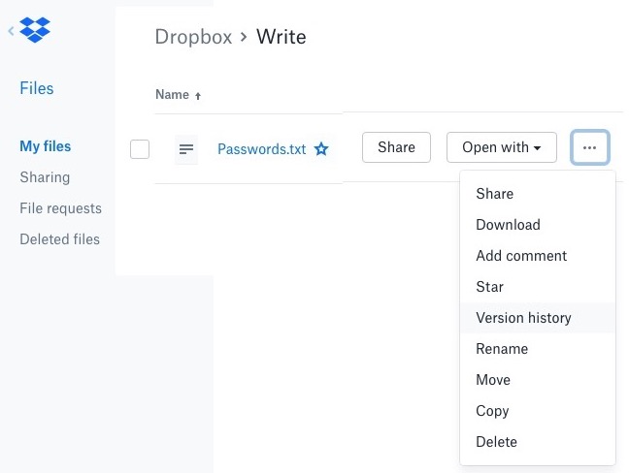The image size is (629, 473).
Task: Click the Write breadcrumb folder title
Action: (x=281, y=37)
